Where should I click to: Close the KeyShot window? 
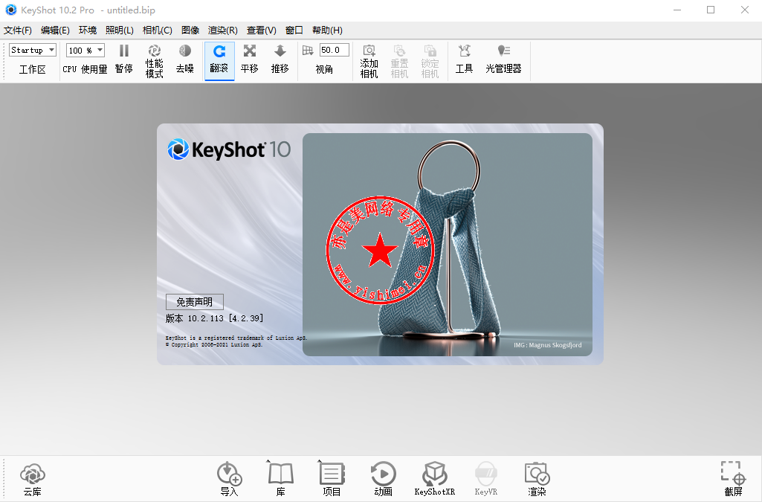744,10
